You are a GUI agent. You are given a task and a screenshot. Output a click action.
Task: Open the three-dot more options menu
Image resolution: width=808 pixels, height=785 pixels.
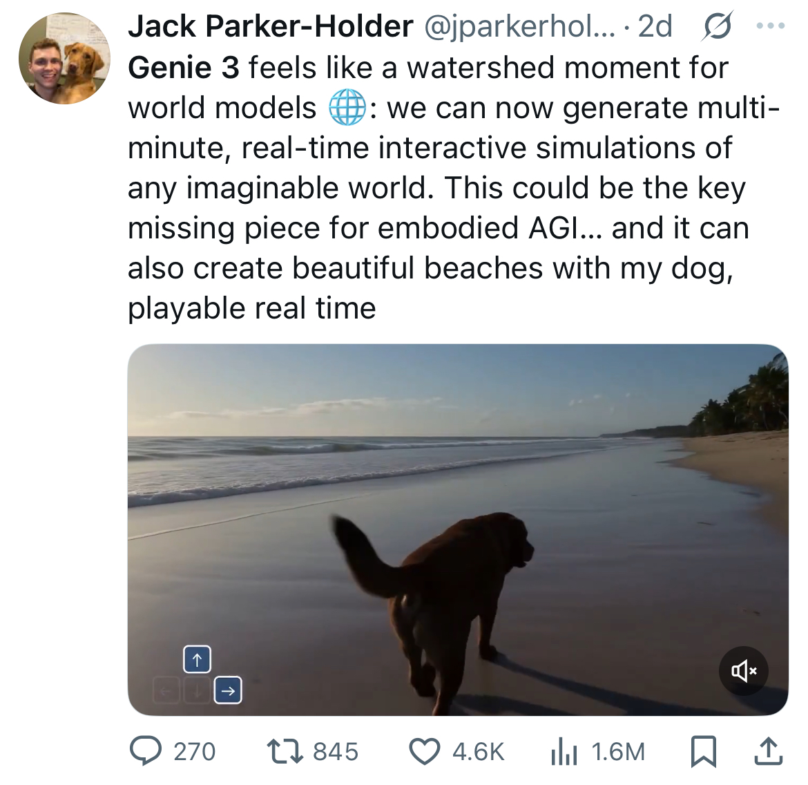tap(770, 26)
